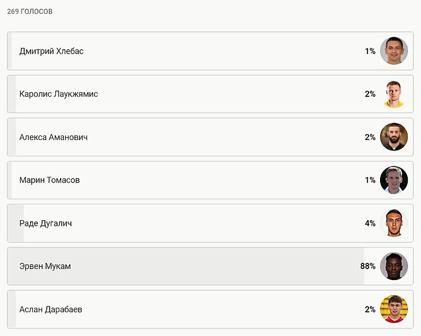Click the 1% result for Марин Томасов
This screenshot has width=421, height=336.
click(370, 180)
